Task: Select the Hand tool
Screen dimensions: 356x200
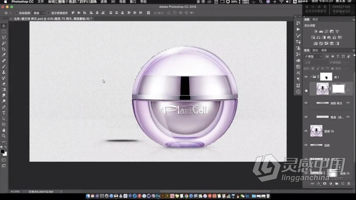Action: pos(4,130)
